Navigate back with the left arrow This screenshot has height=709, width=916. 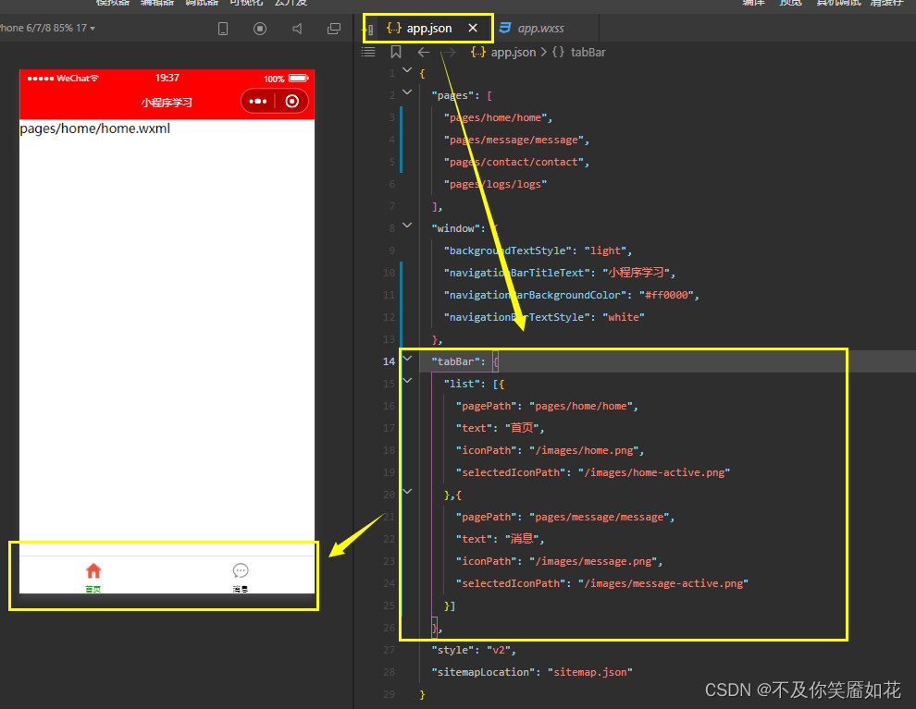[424, 53]
